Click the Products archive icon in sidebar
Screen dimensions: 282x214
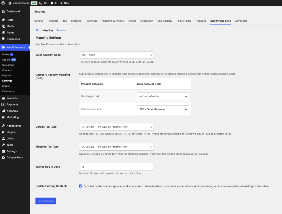pyautogui.click(x=3, y=98)
